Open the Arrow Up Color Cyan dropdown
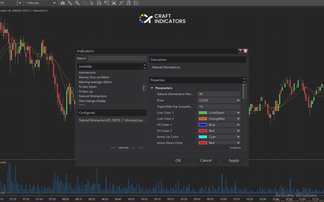Screen dimensions: 324x202 tap(219, 137)
